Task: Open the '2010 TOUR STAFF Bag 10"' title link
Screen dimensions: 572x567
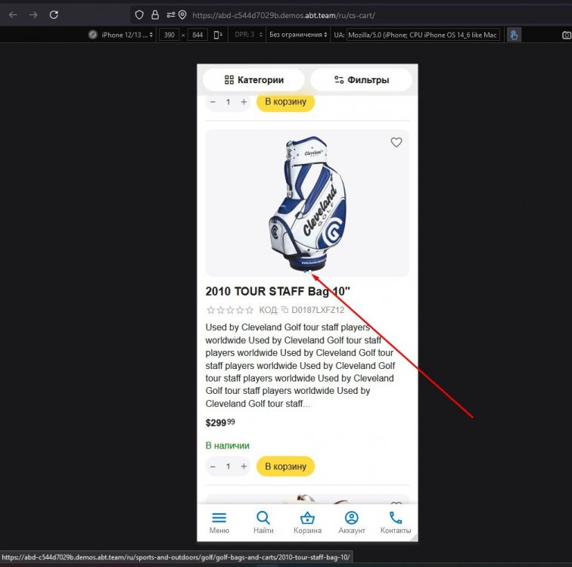Action: pos(278,291)
